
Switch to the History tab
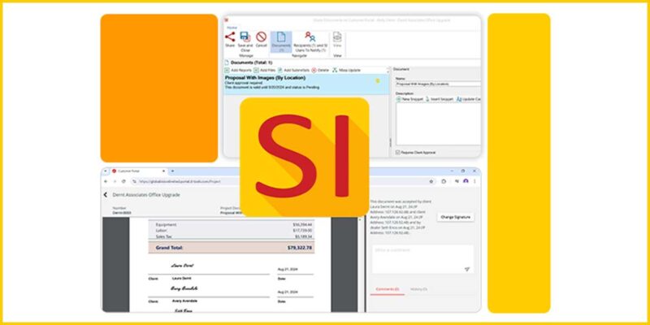[418, 289]
